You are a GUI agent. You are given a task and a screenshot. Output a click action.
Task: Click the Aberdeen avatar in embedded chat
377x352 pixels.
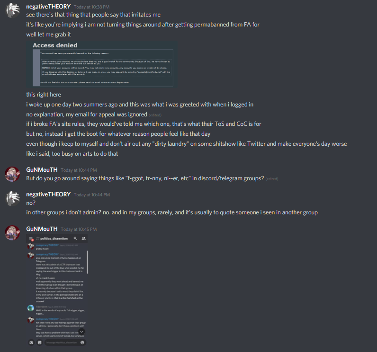(x=30, y=308)
